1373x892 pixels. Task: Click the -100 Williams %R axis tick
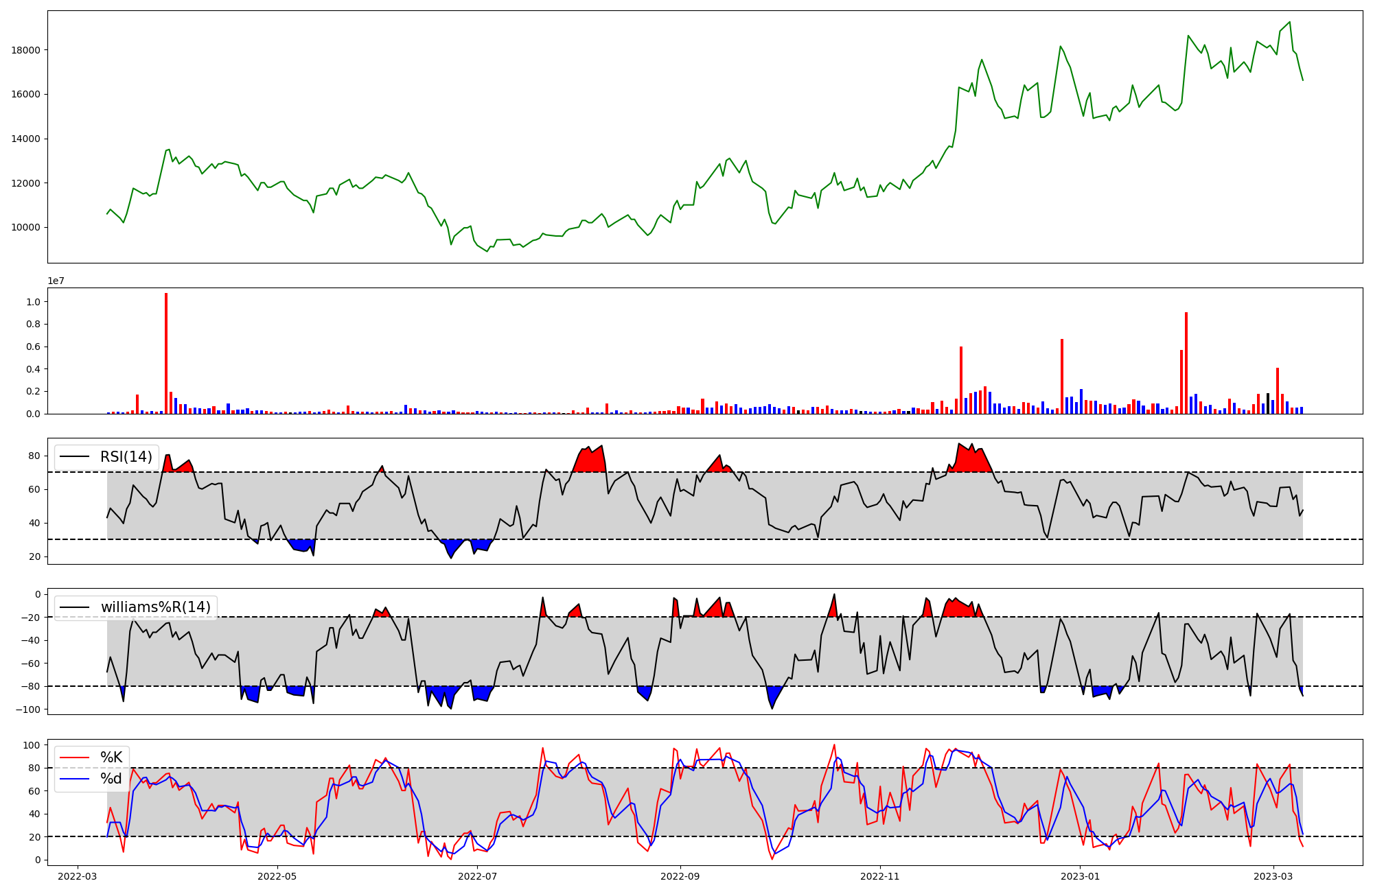coord(27,709)
